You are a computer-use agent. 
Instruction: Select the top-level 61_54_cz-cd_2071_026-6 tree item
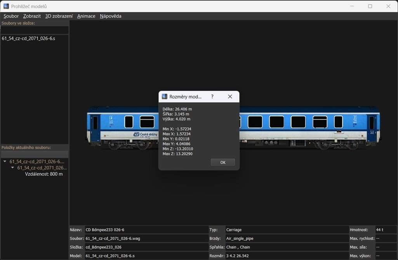(x=37, y=161)
